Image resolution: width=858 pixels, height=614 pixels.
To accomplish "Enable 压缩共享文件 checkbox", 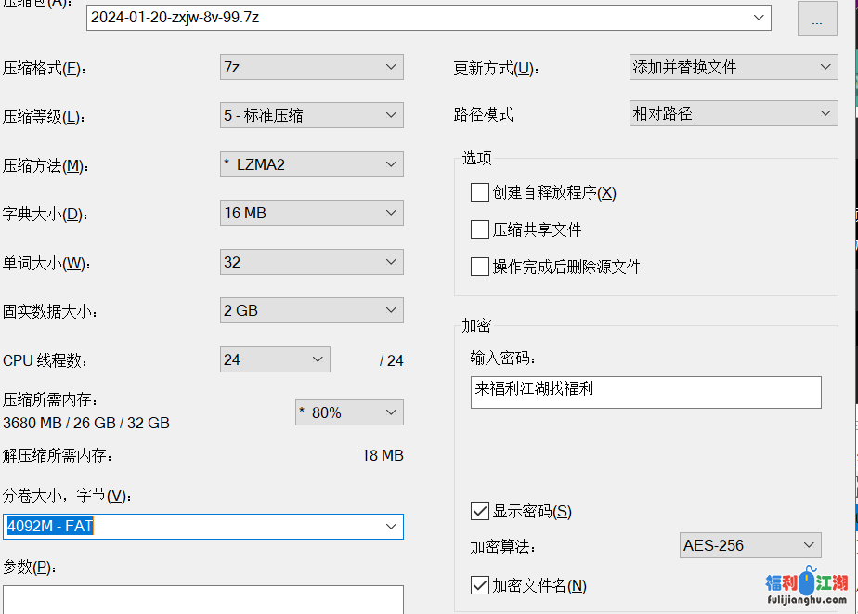I will point(480,229).
